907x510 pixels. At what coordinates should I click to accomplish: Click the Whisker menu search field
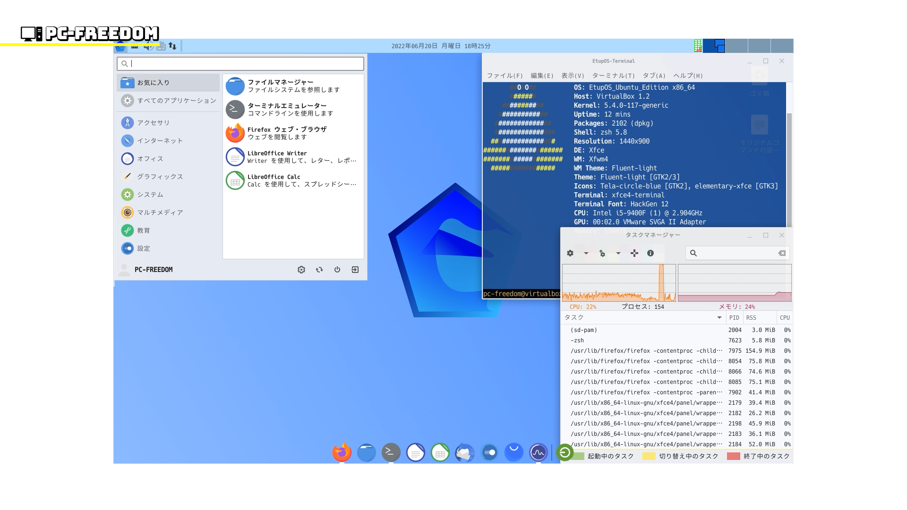[240, 64]
